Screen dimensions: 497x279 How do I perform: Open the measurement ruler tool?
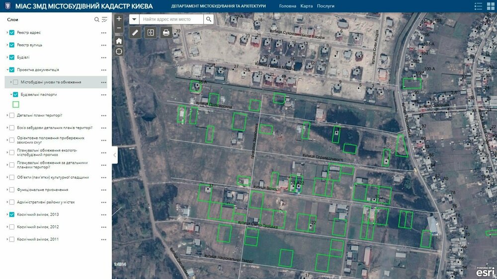(135, 32)
